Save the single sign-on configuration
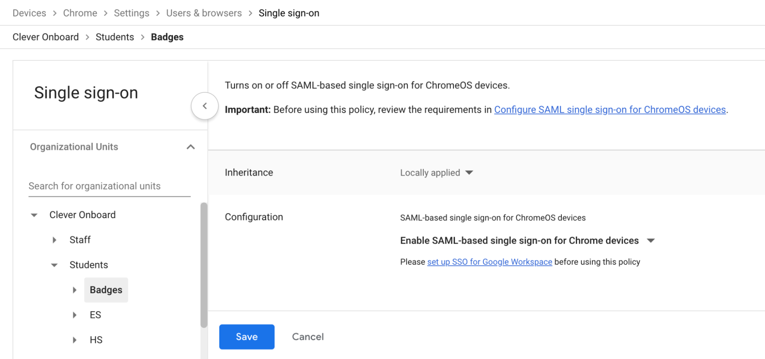The height and width of the screenshot is (359, 765). [x=246, y=336]
